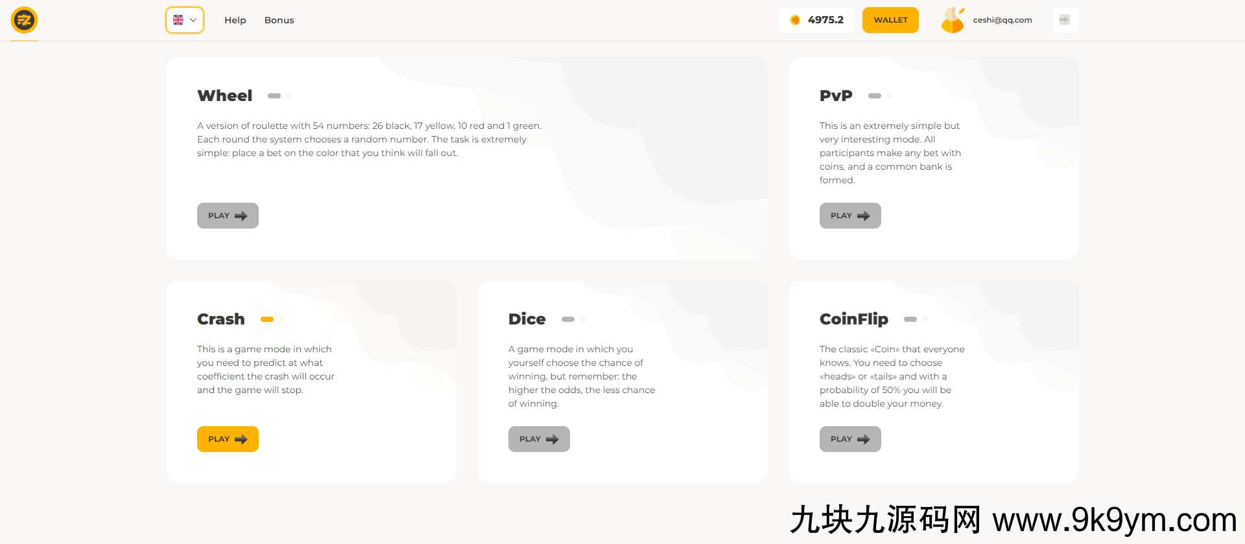This screenshot has width=1245, height=544.
Task: Open the Bonus menu item
Action: (x=279, y=20)
